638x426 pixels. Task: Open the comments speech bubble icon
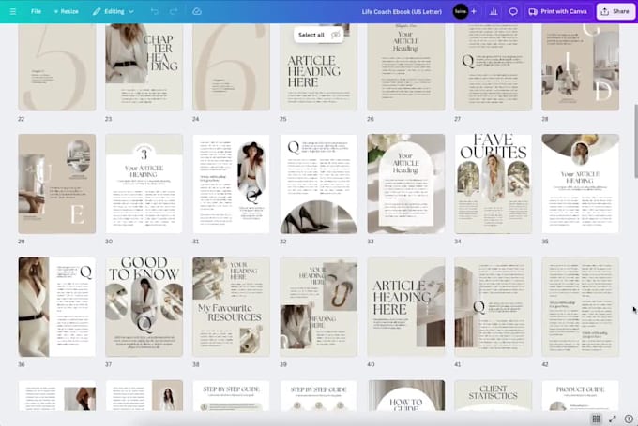pos(513,11)
